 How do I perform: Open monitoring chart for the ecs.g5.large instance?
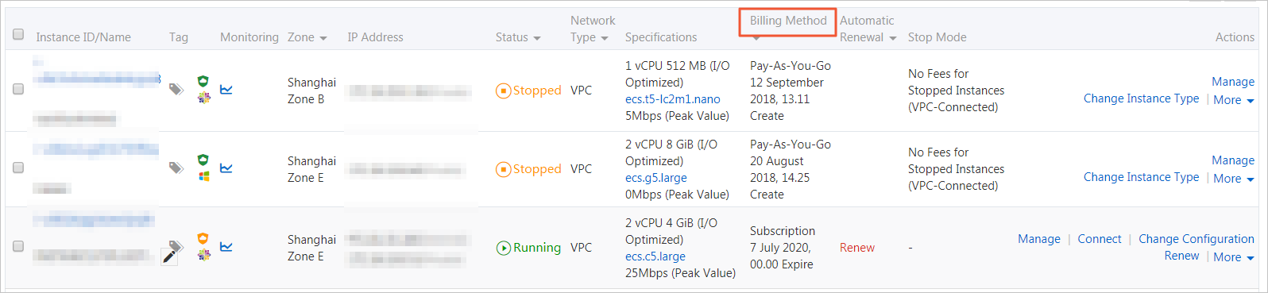[226, 168]
